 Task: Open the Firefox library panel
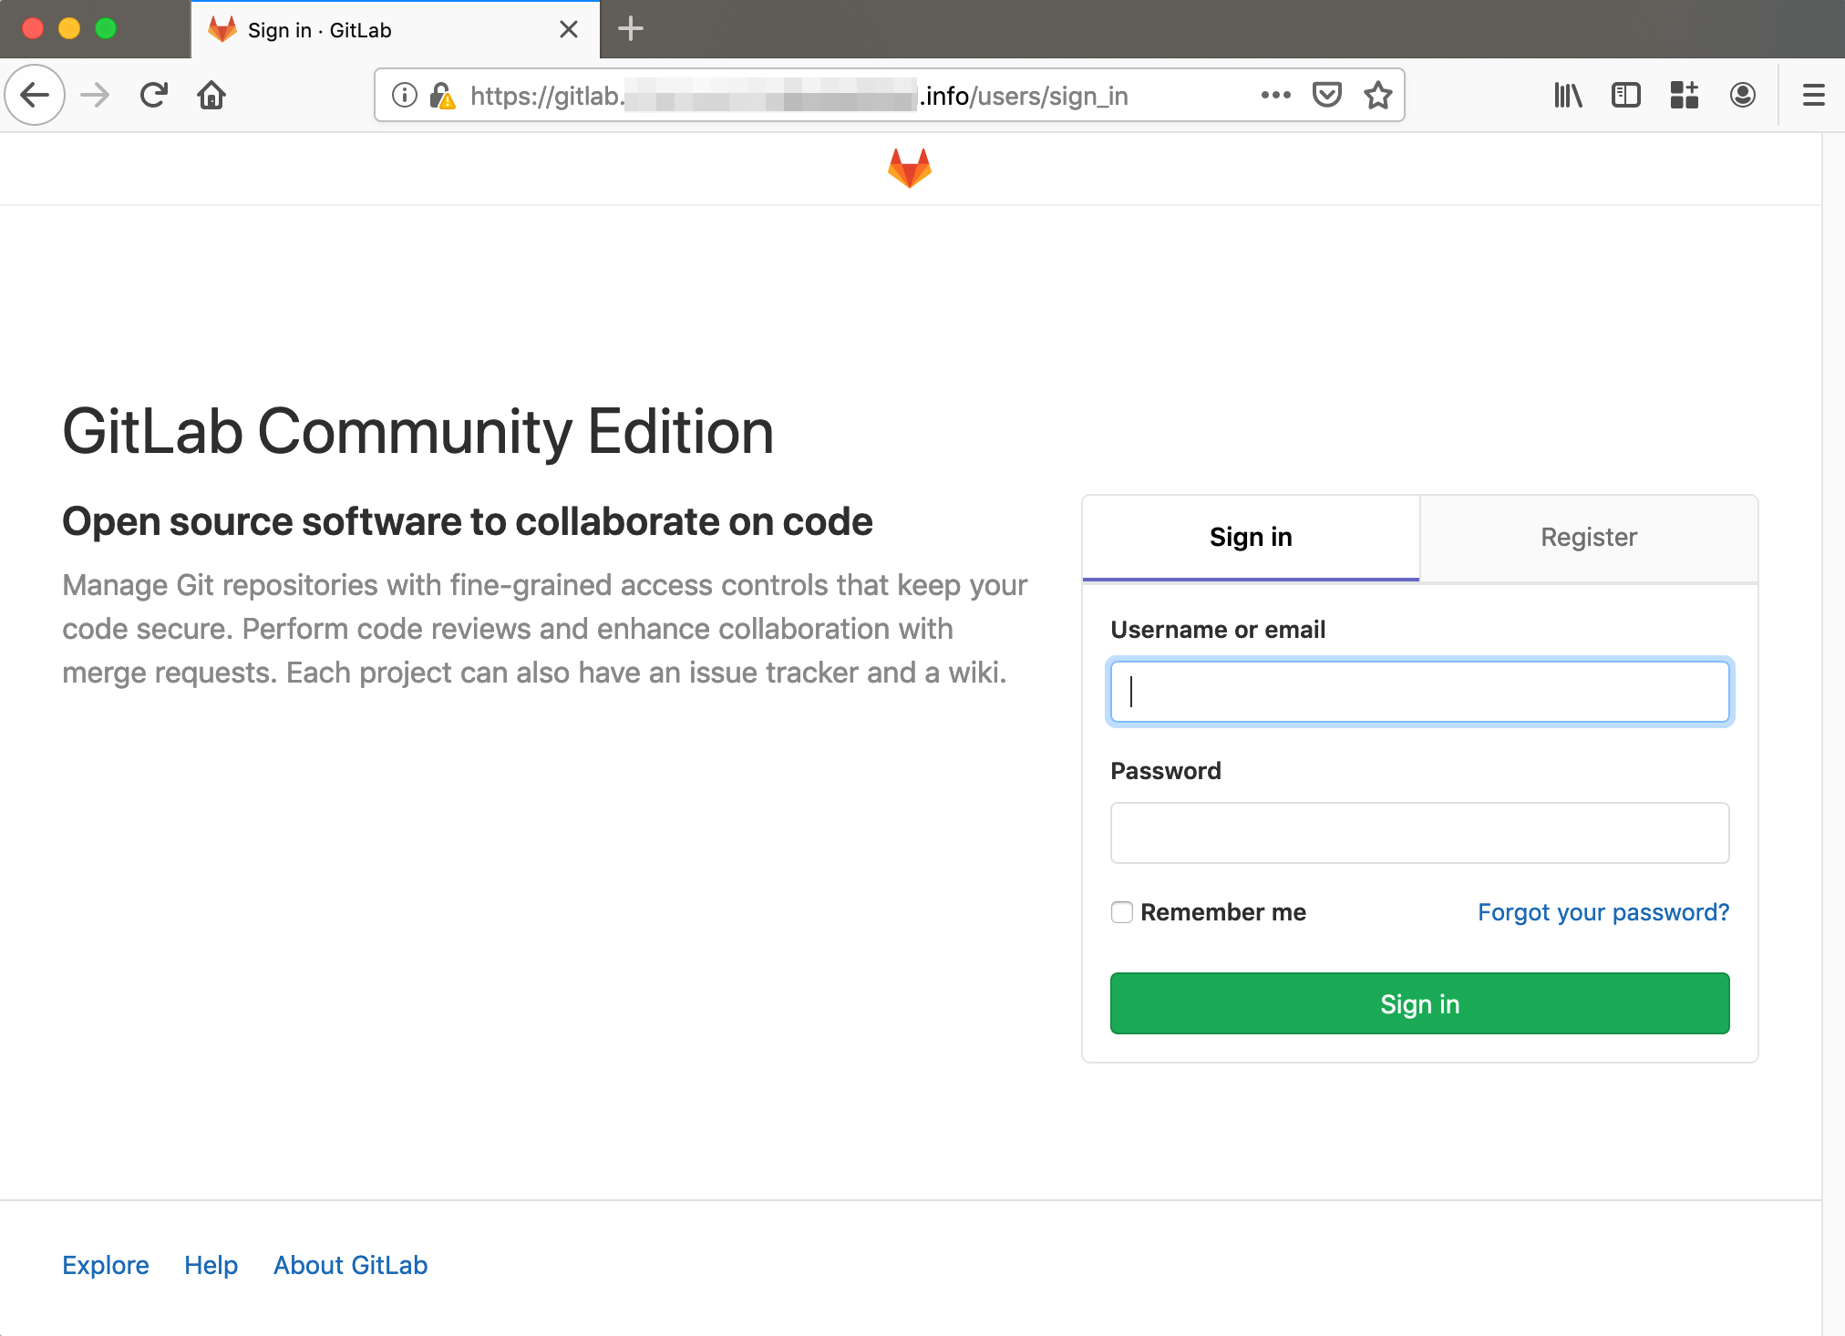pos(1568,95)
